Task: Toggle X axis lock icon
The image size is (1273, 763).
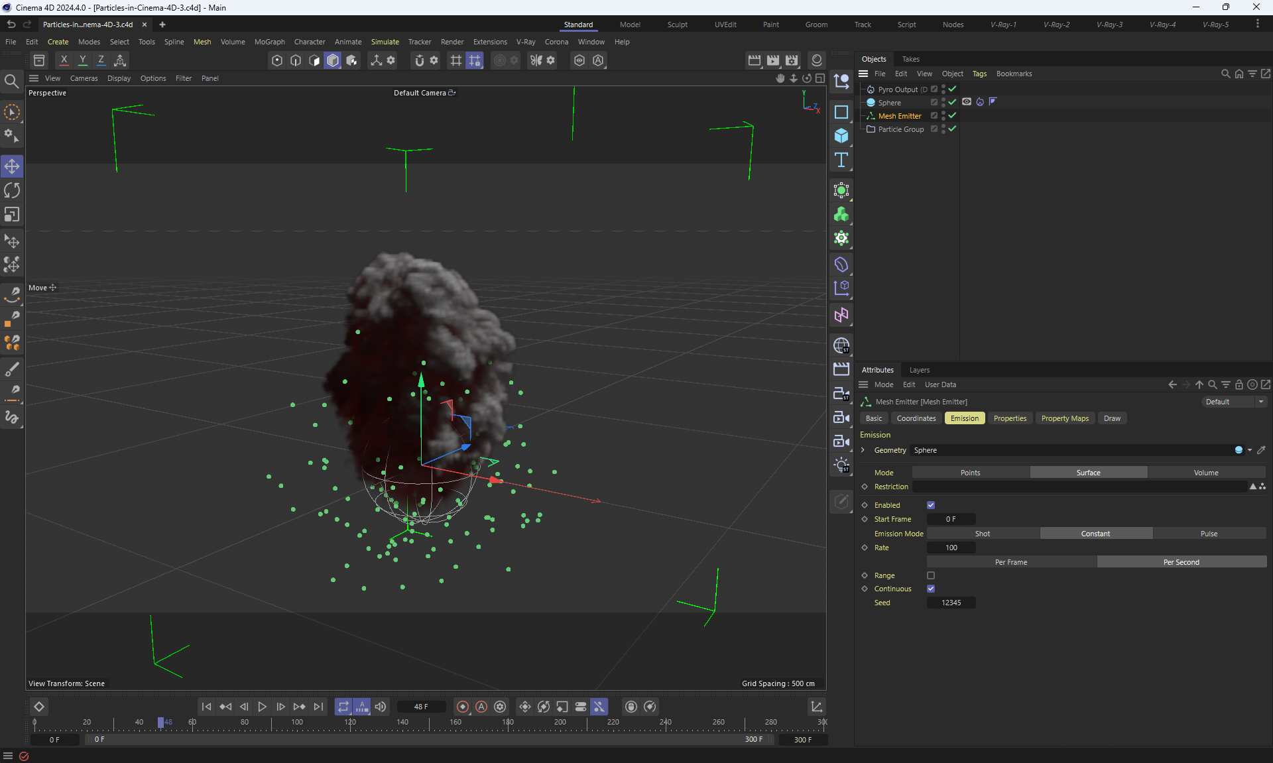Action: click(x=64, y=60)
